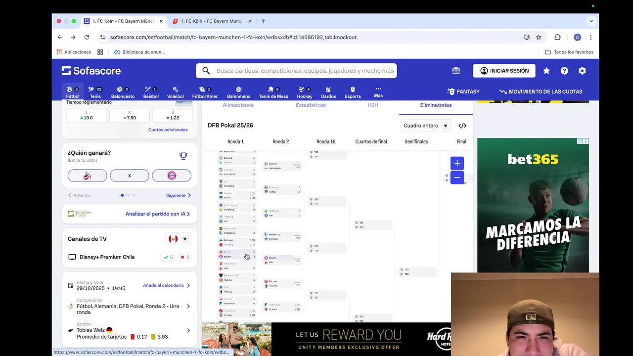
Task: Open the Balonmano sport category
Action: (239, 92)
